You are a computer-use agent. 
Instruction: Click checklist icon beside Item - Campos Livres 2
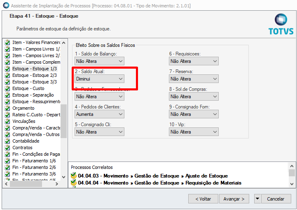7,55
